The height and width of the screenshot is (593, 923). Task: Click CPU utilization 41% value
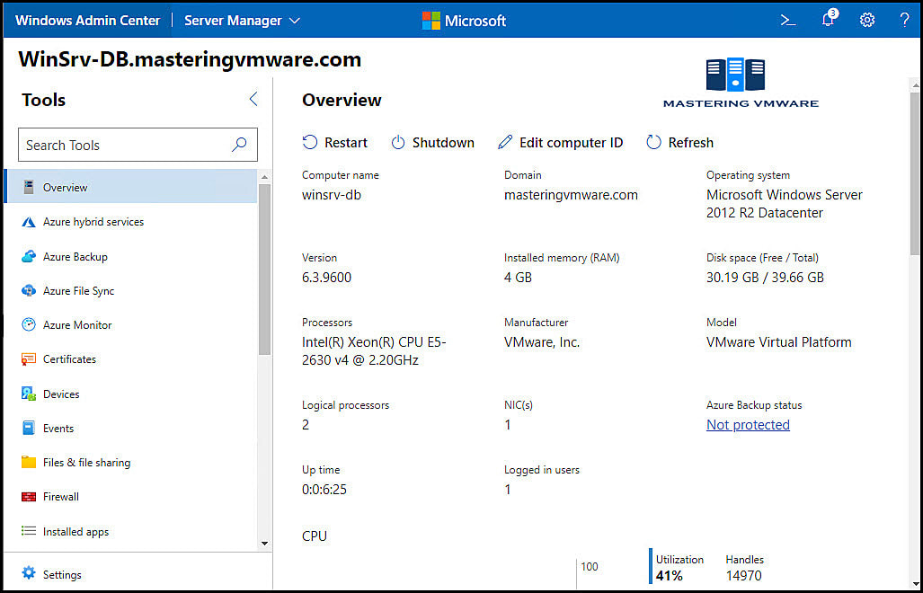[670, 576]
